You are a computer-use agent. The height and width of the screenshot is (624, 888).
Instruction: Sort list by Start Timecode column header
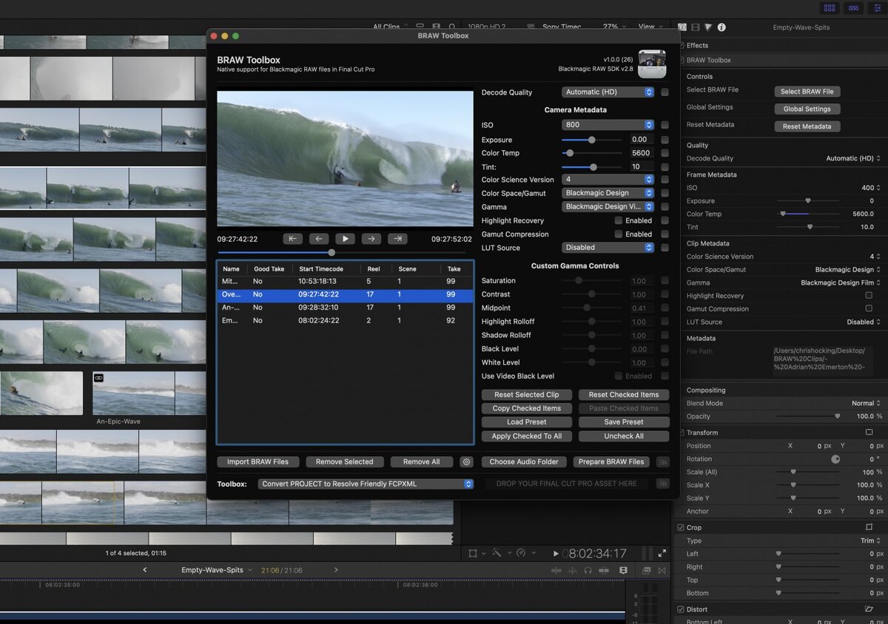pyautogui.click(x=321, y=269)
